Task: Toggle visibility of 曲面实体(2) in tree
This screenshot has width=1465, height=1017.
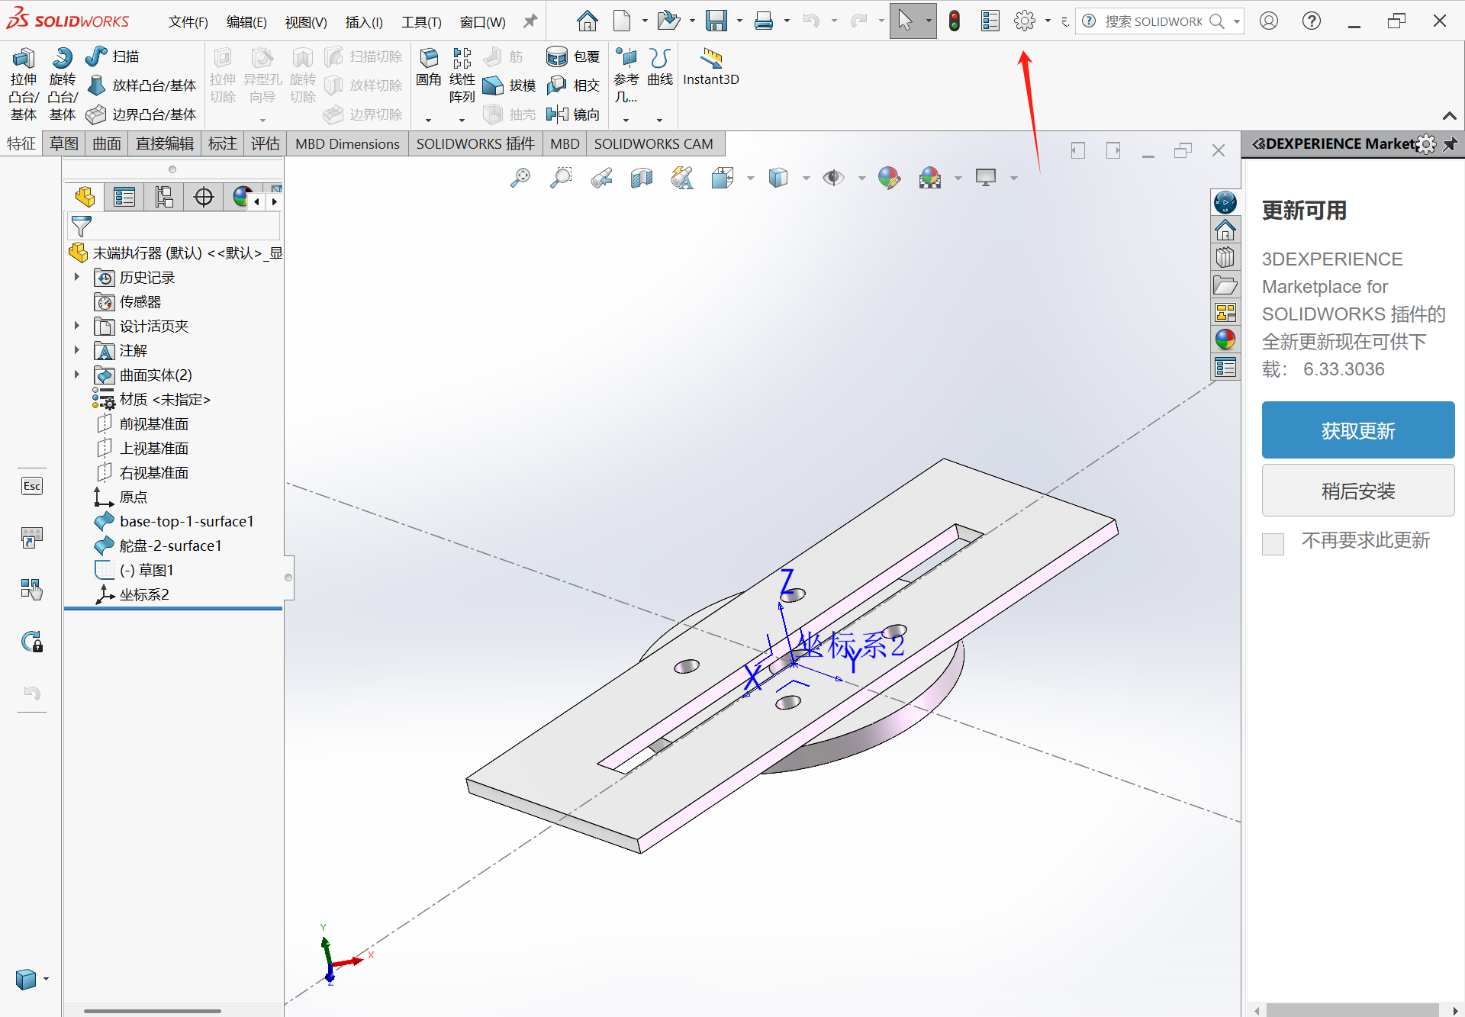Action: point(105,375)
